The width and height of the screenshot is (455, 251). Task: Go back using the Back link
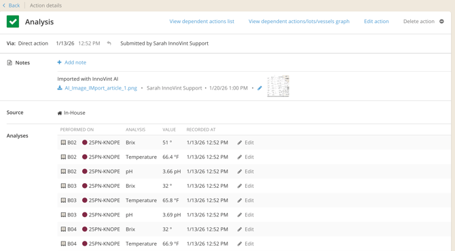[x=12, y=5]
